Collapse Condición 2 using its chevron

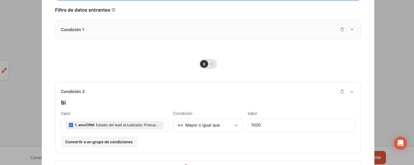[x=352, y=91]
